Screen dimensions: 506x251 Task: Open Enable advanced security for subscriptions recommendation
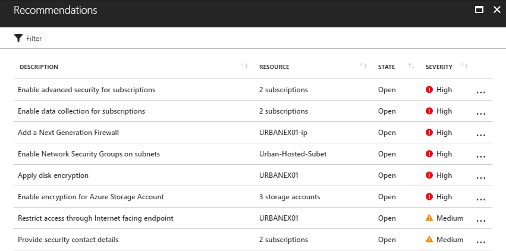(86, 90)
